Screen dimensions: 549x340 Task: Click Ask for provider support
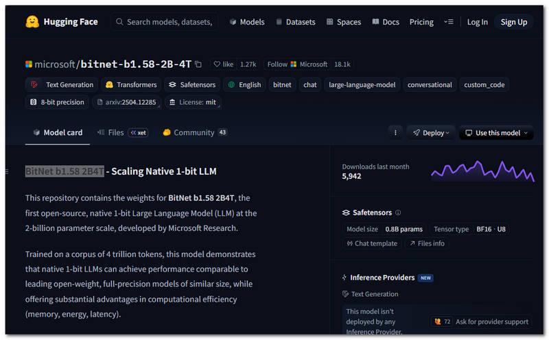click(491, 321)
